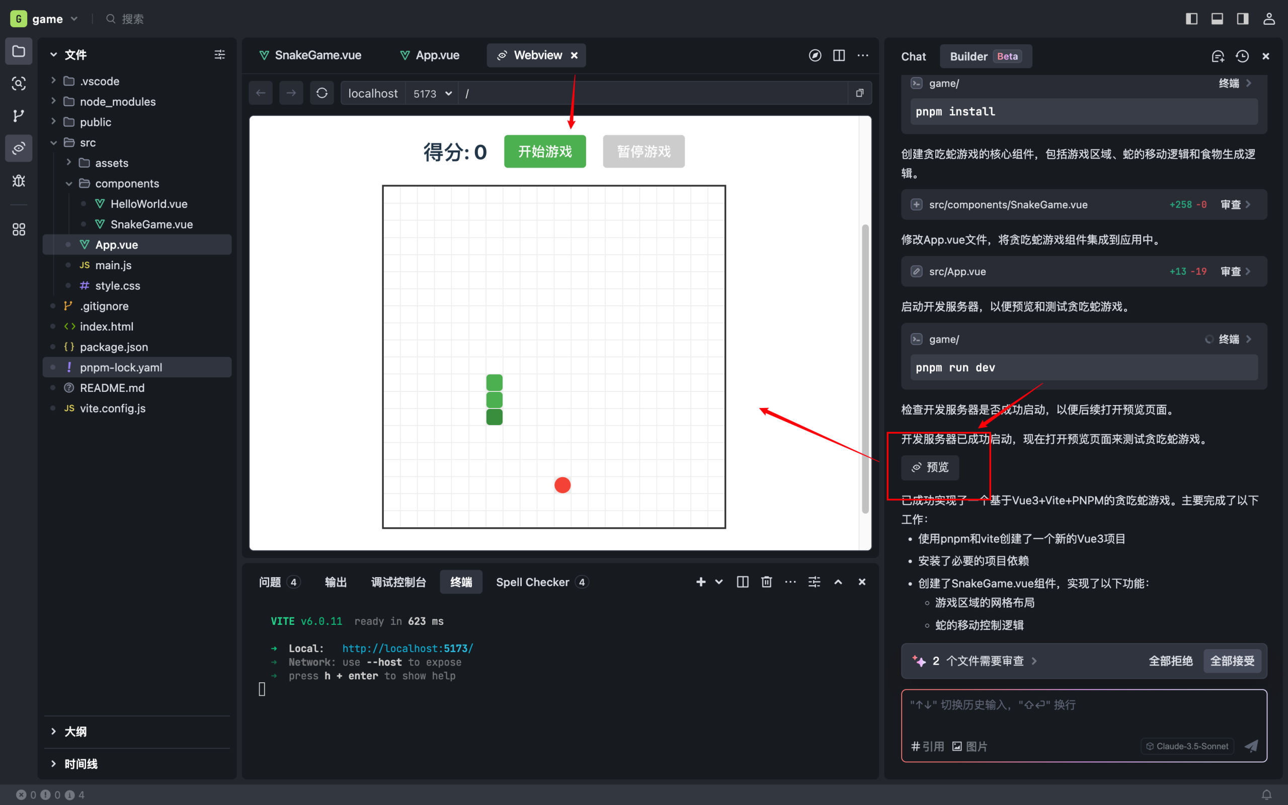Add a new terminal instance
Image resolution: width=1288 pixels, height=805 pixels.
point(700,582)
